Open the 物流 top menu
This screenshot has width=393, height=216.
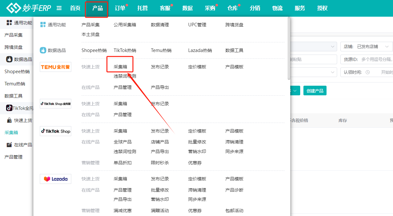277,8
